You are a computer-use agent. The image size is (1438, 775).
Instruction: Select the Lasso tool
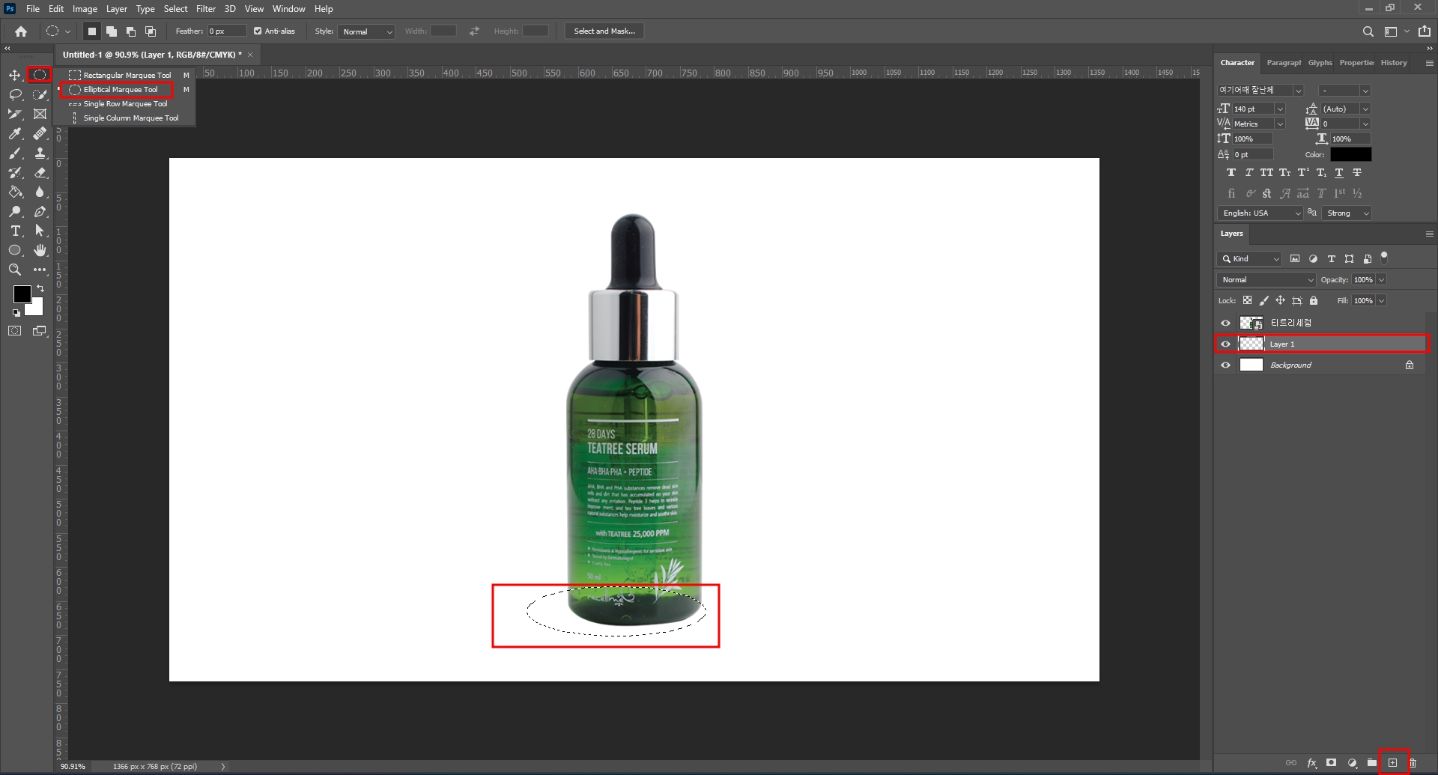pyautogui.click(x=14, y=94)
